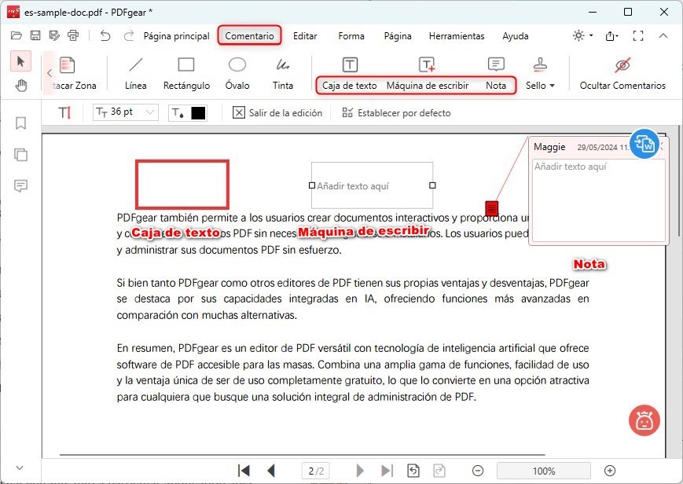Activate the hand pan tool

(20, 86)
